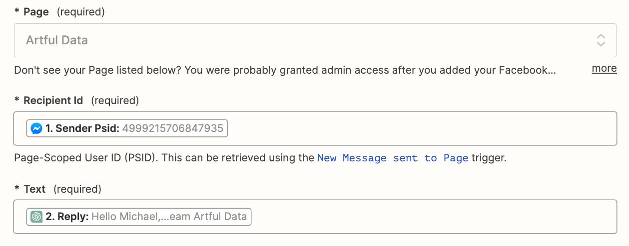The height and width of the screenshot is (246, 629).
Task: Click the PSID value 4999215706847935
Action: click(x=172, y=128)
